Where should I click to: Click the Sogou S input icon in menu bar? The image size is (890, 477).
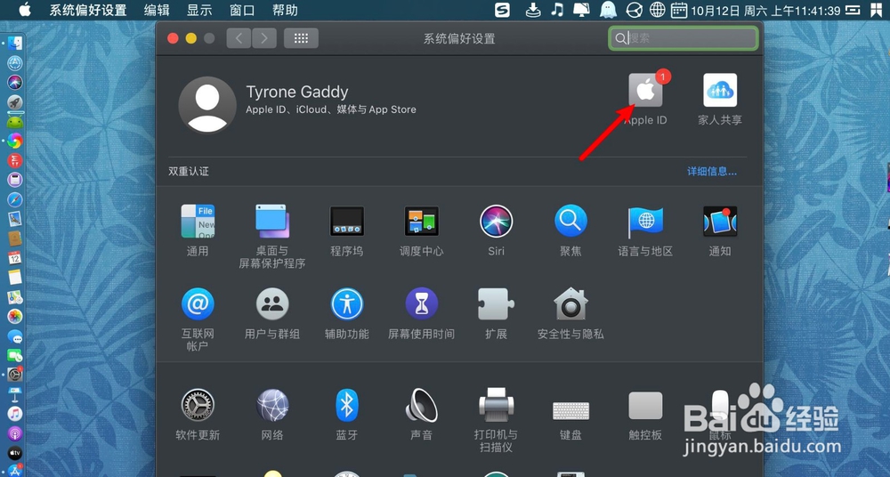(502, 10)
